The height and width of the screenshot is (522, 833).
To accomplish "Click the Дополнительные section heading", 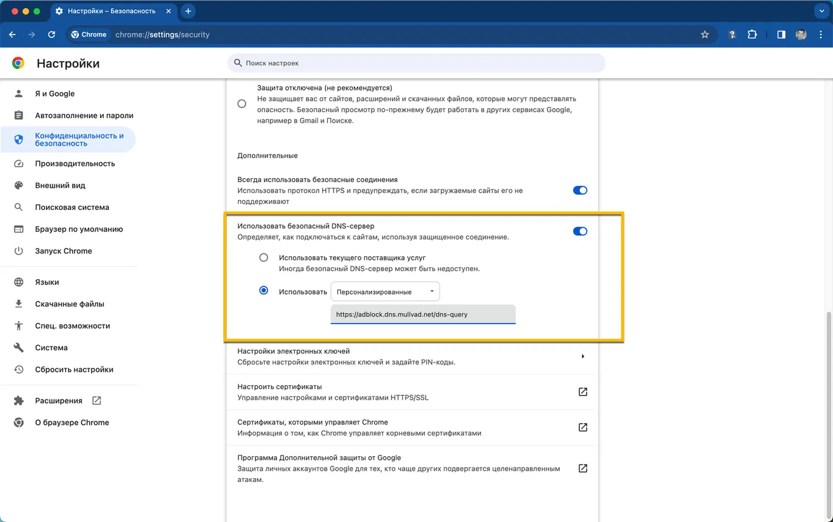I will click(268, 155).
